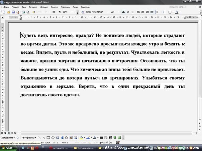This screenshot has width=202, height=151.
Task: Open the 3-D Style options
Action: (119, 138)
